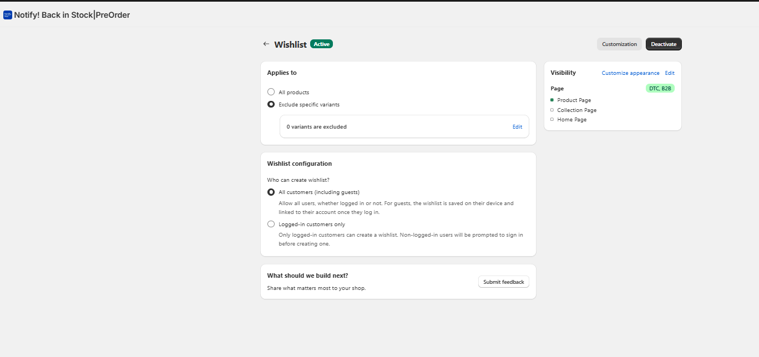Click the Deactivate button
The height and width of the screenshot is (357, 759).
click(664, 44)
